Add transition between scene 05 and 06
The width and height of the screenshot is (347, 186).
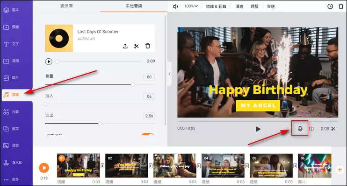(x=295, y=165)
